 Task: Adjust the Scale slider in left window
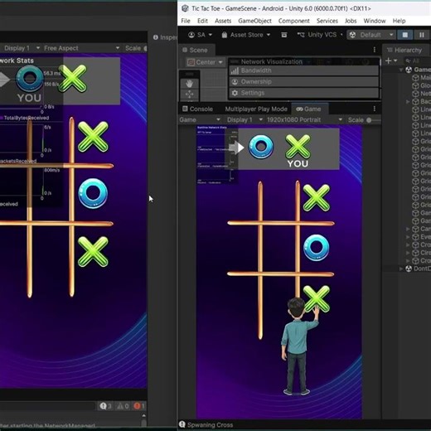[x=145, y=48]
